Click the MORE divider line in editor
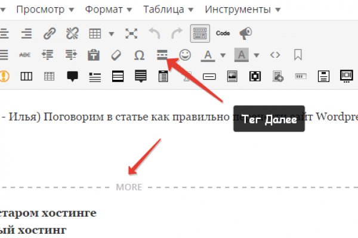358x238 pixels. pyautogui.click(x=129, y=187)
